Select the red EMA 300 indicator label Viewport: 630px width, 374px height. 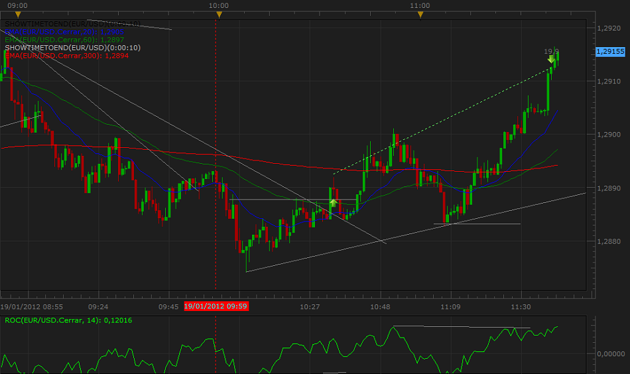click(66, 56)
